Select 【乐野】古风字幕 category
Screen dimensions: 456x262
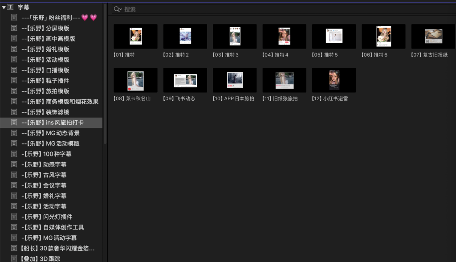point(51,175)
